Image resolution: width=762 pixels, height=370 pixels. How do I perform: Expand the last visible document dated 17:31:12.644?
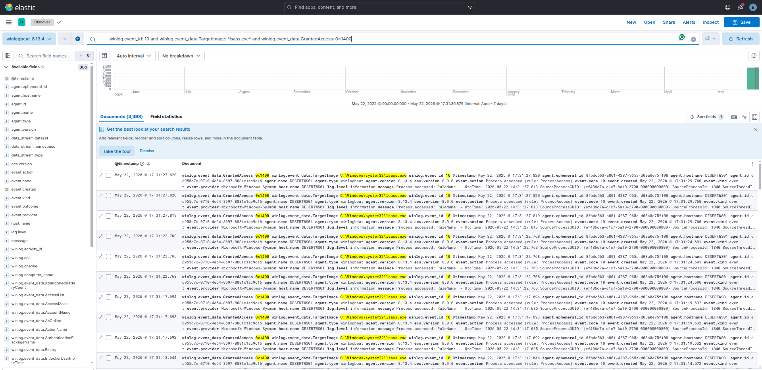(x=101, y=358)
